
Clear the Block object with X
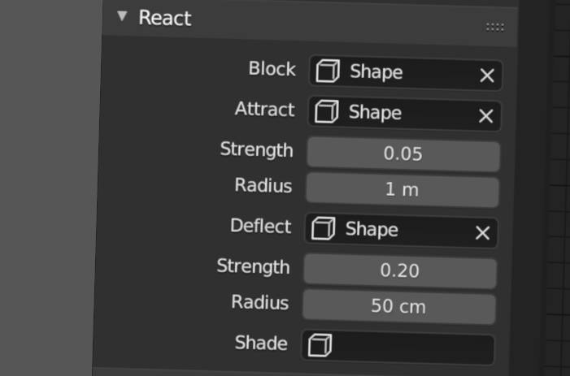coord(487,76)
